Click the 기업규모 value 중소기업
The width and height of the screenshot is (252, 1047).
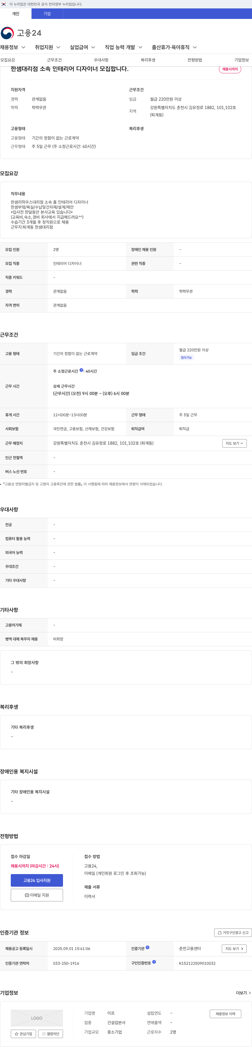tap(114, 1032)
